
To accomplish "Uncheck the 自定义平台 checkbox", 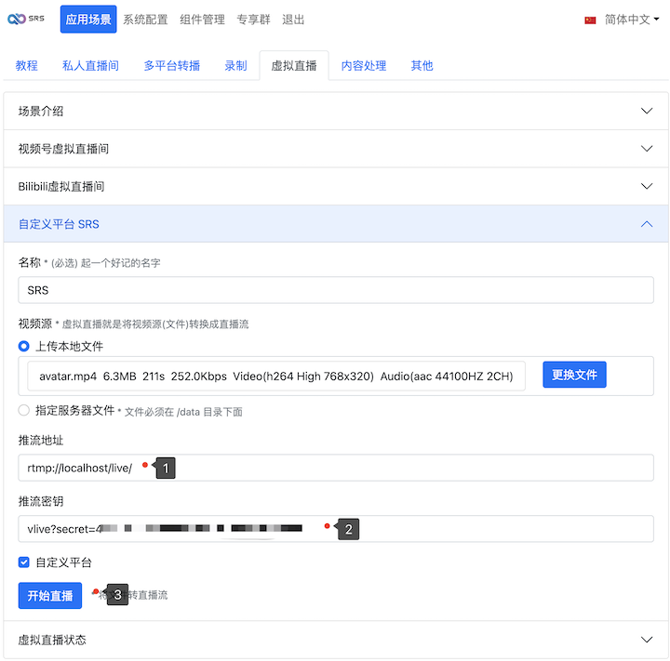I will tap(24, 562).
